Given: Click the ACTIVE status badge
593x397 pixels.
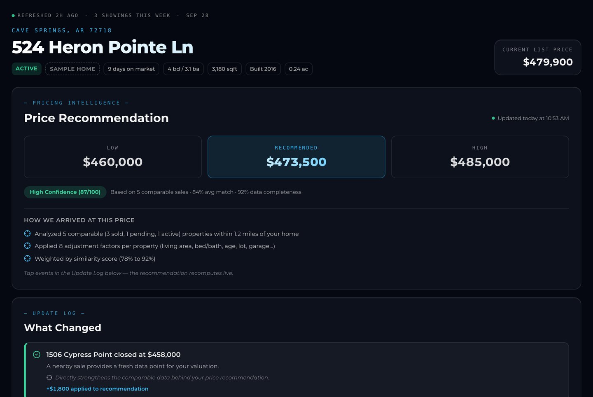Looking at the screenshot, I should click(x=26, y=69).
